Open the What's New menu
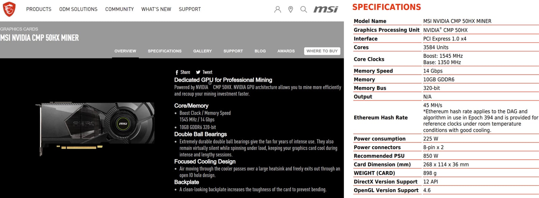The width and height of the screenshot is (539, 198). (156, 9)
